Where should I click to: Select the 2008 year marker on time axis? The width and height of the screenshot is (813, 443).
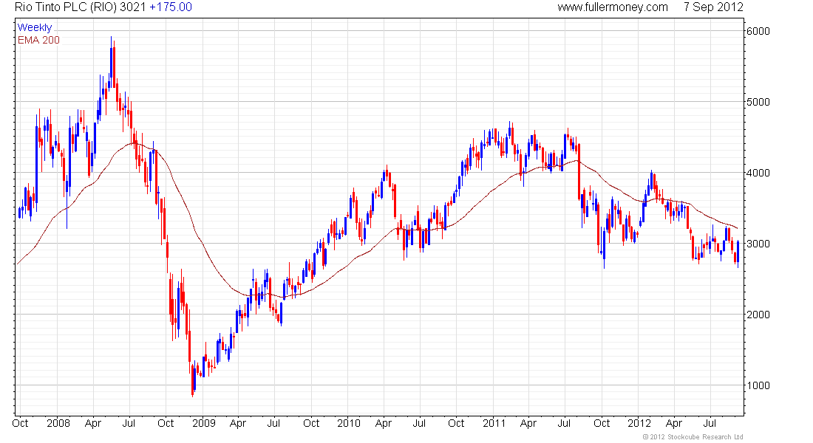click(x=58, y=423)
